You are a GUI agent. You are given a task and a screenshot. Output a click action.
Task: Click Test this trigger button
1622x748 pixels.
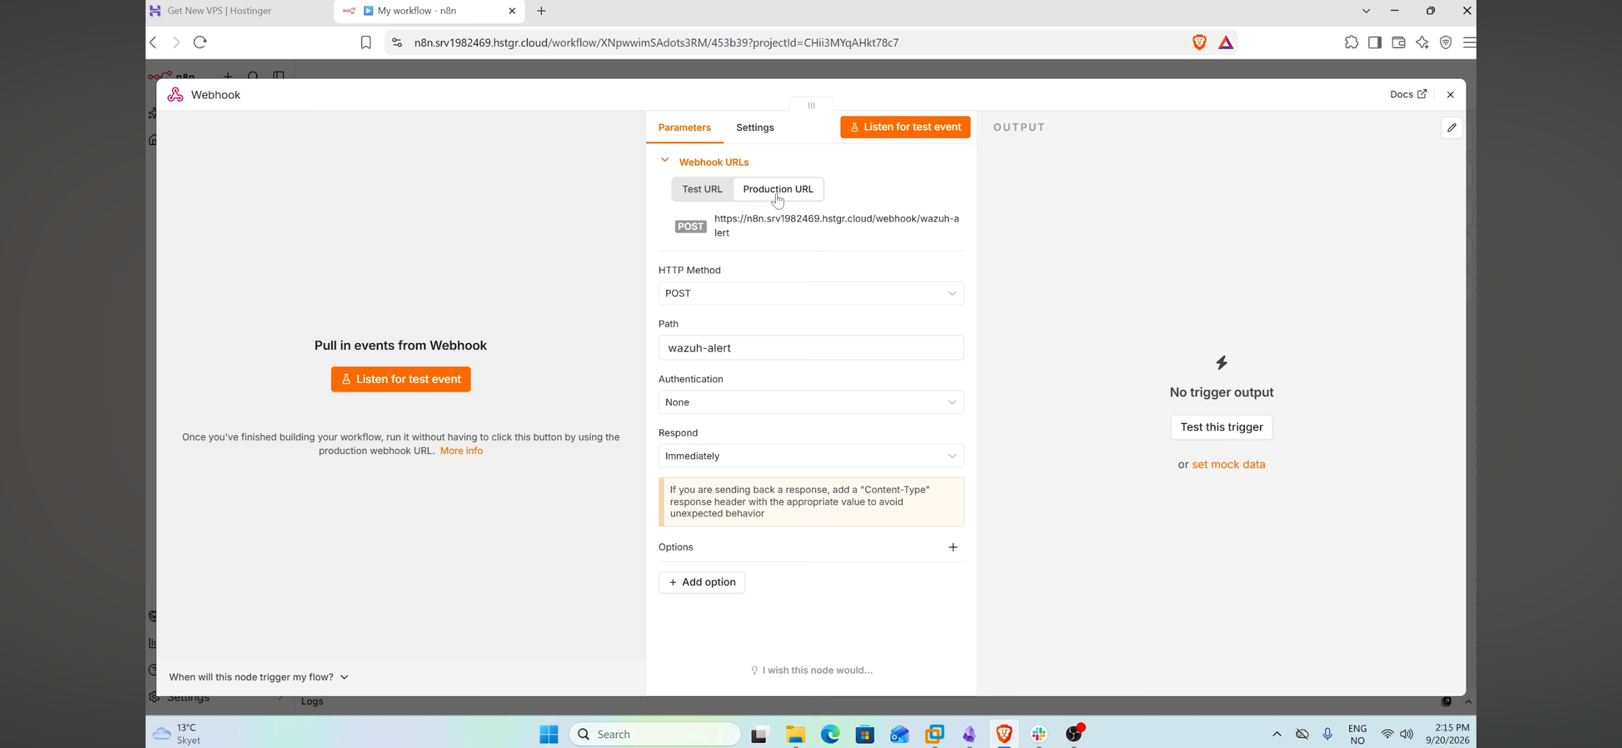click(1221, 427)
